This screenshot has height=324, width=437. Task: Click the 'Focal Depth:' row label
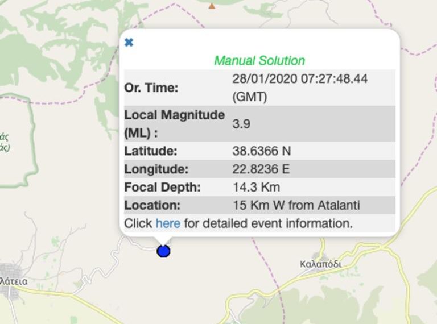tap(163, 187)
